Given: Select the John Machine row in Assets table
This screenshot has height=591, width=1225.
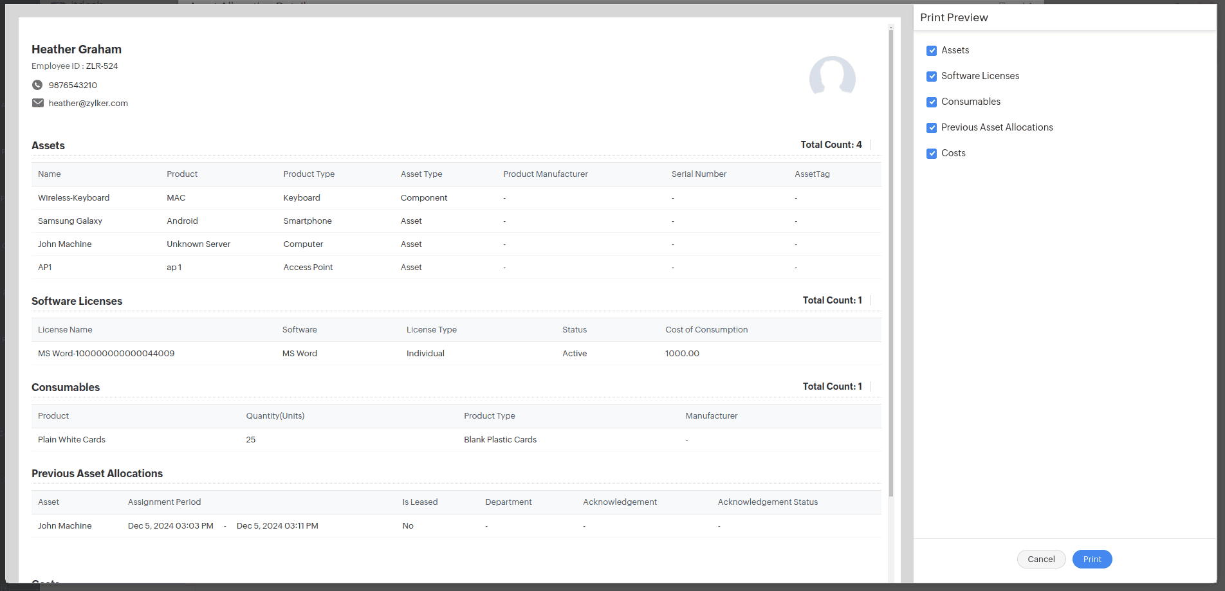Looking at the screenshot, I should [x=456, y=244].
